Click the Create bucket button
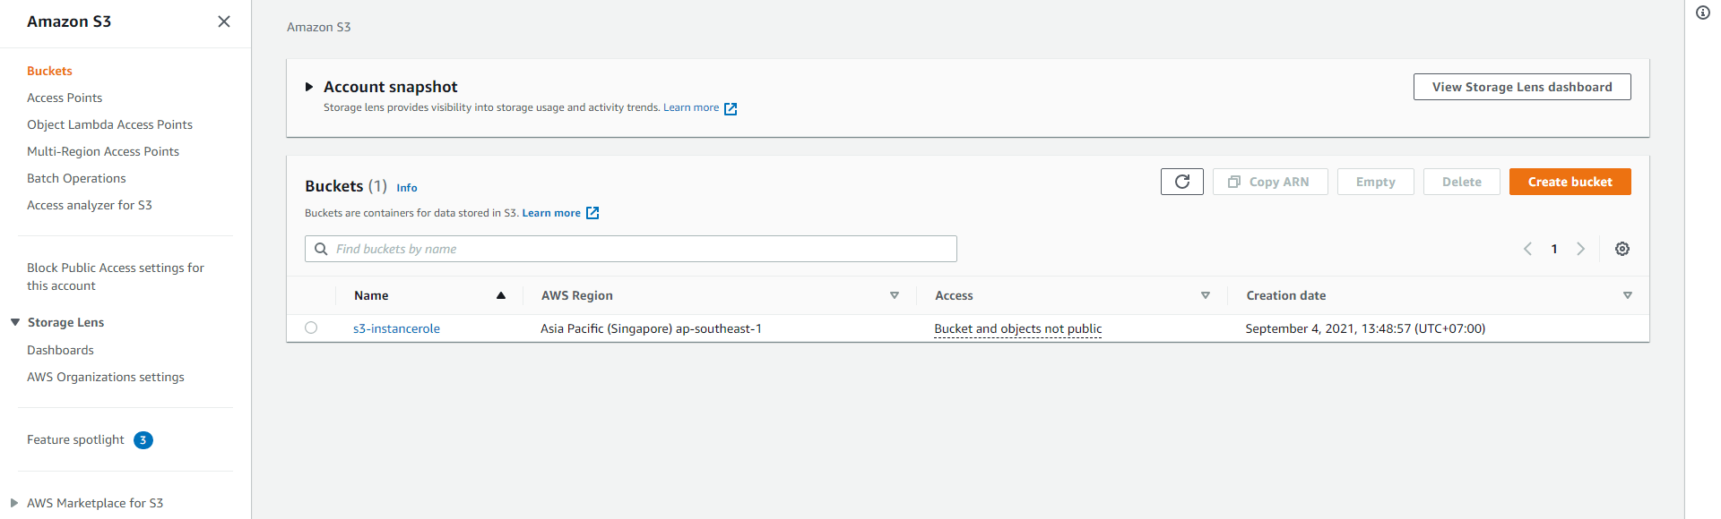 pyautogui.click(x=1570, y=182)
